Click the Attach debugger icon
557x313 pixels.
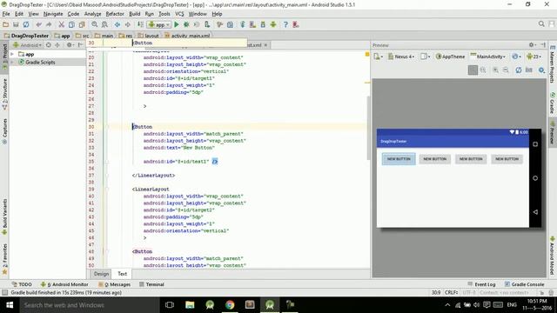(207, 24)
